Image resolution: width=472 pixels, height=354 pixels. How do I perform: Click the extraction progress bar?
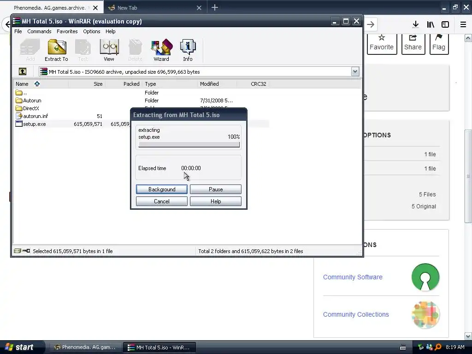click(x=189, y=144)
